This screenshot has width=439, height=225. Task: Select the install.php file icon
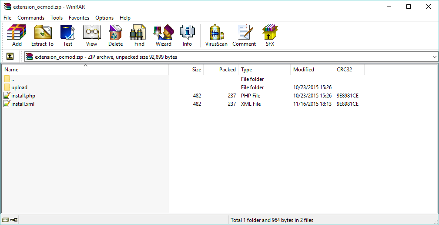point(7,96)
